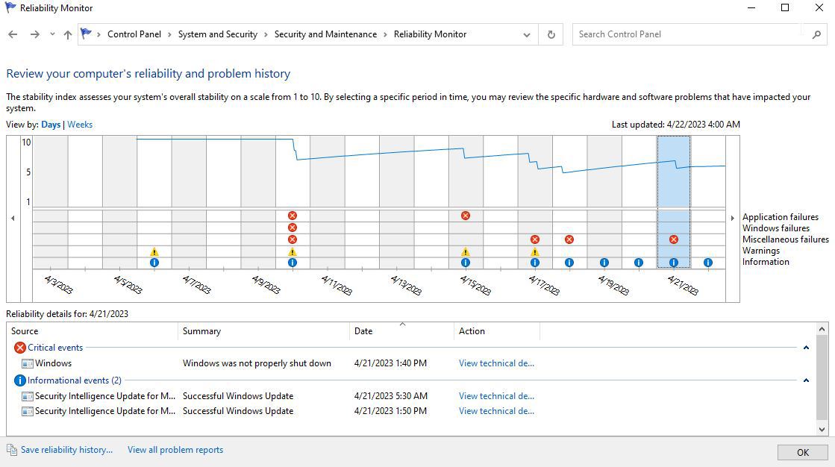This screenshot has height=467, width=835.
Task: Go forward with the forward arrow
Action: [34, 34]
